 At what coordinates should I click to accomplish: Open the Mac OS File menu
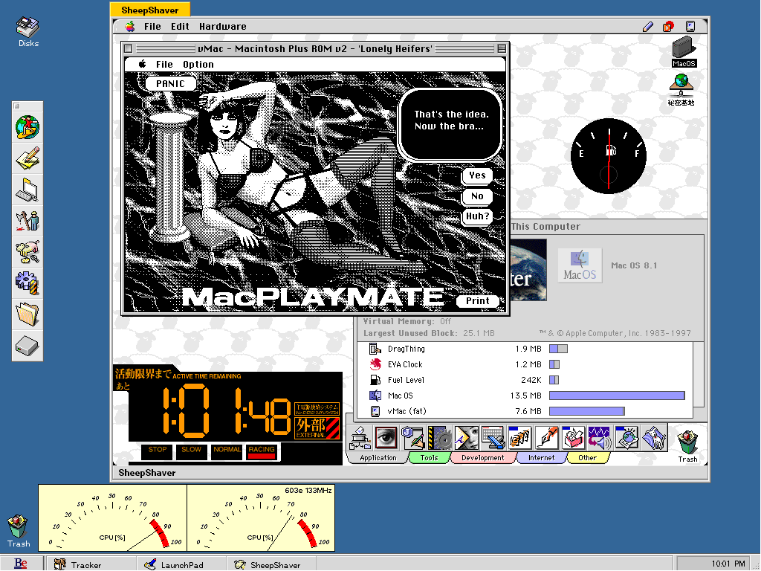tap(152, 27)
